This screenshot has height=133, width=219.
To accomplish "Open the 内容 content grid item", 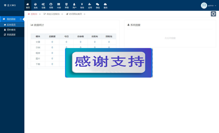I will [x=59, y=6].
